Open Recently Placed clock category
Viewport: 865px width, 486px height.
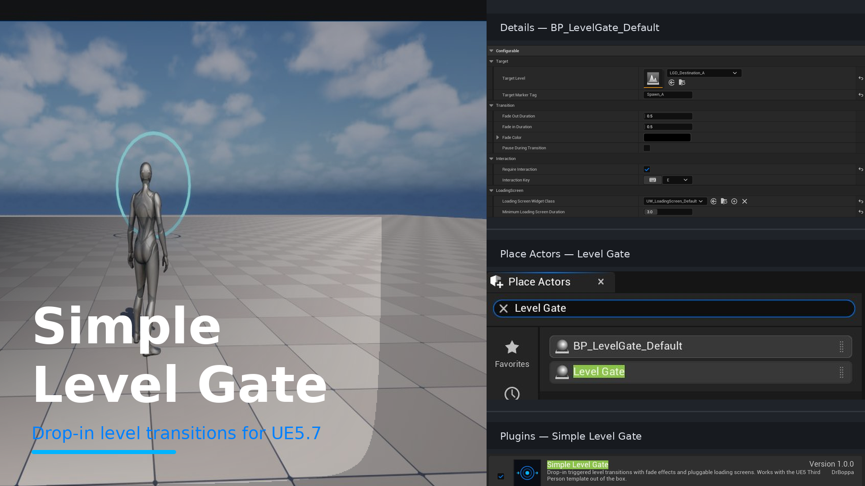point(512,393)
